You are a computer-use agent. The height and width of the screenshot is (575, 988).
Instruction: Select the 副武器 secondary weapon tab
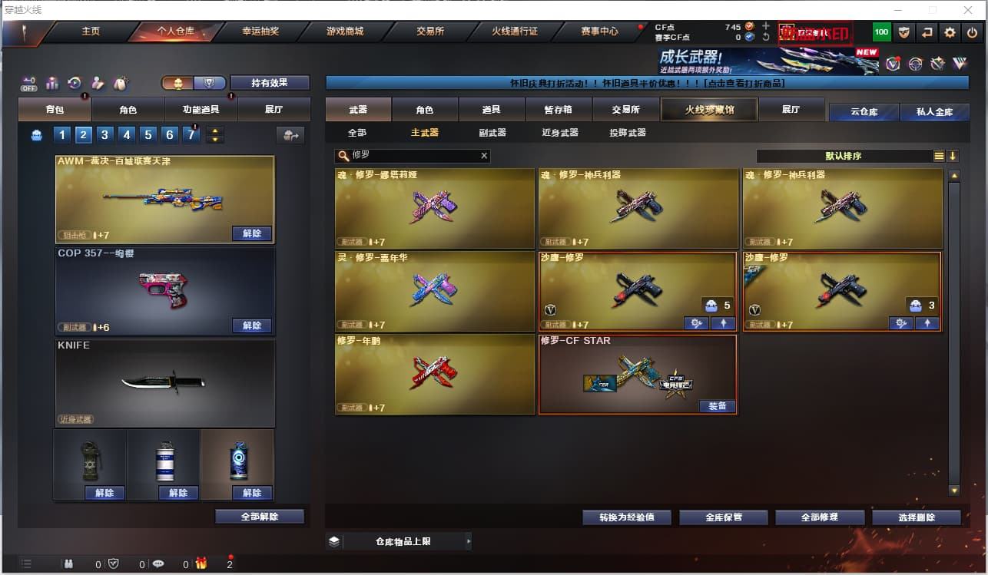click(492, 133)
